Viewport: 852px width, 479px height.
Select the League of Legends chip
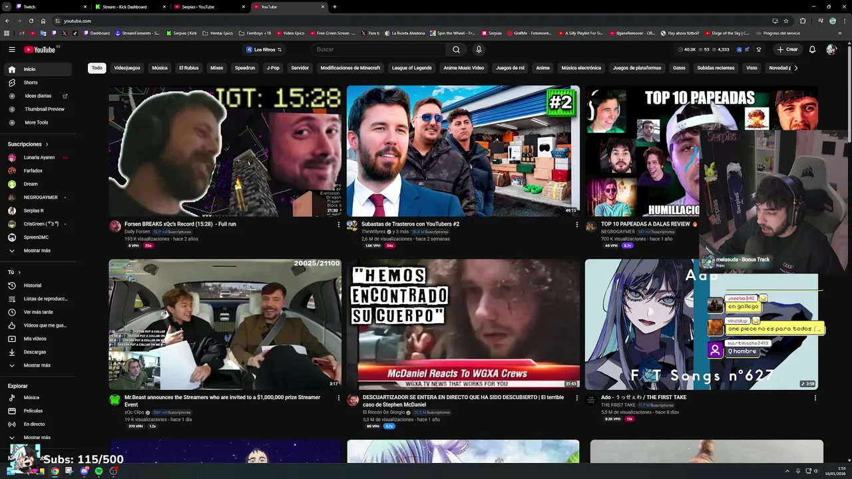[x=411, y=68]
